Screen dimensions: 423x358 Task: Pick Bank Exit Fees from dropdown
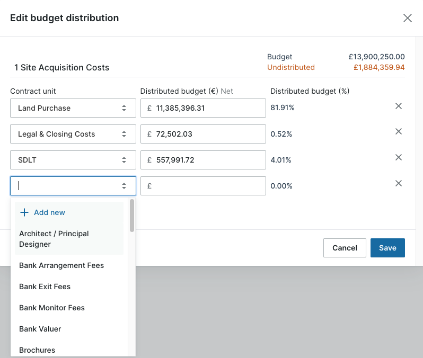click(45, 287)
